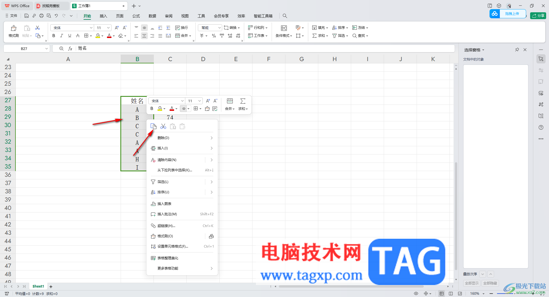Open the 开始 ribbon tab
Screen dimensions: 549x297
tap(87, 16)
